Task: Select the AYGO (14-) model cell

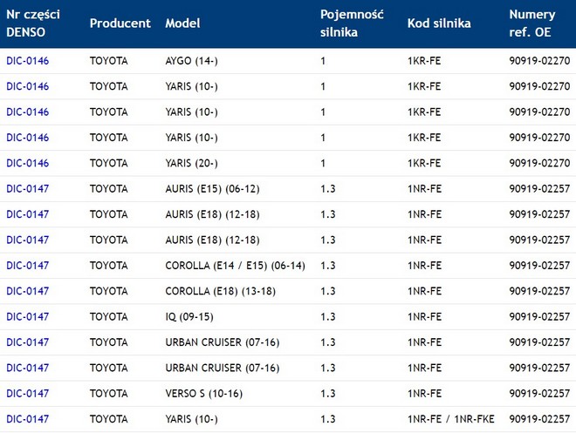Action: tap(194, 61)
